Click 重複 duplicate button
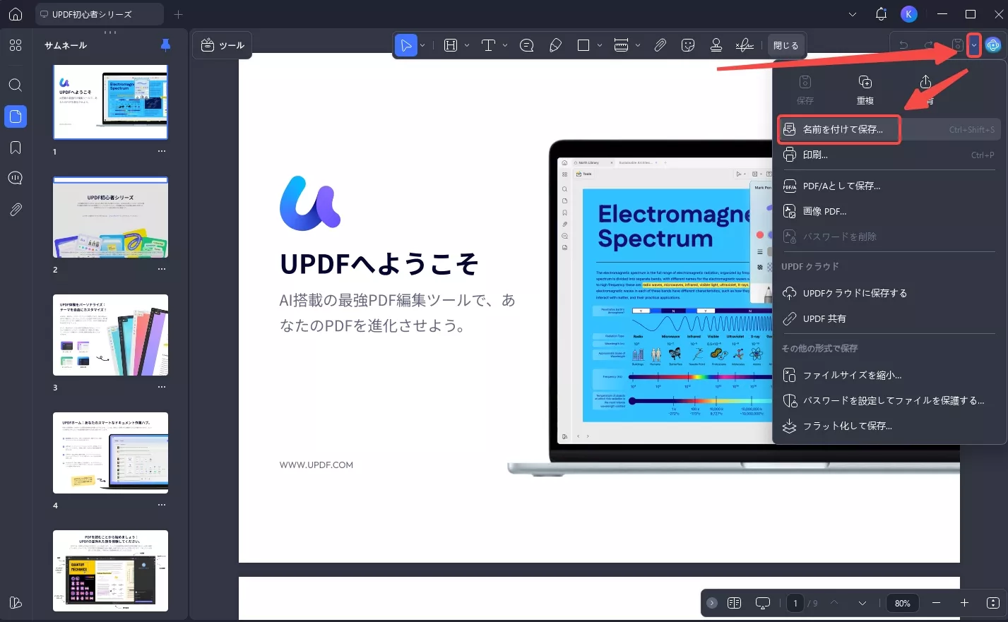Viewport: 1008px width, 622px height. tap(865, 90)
